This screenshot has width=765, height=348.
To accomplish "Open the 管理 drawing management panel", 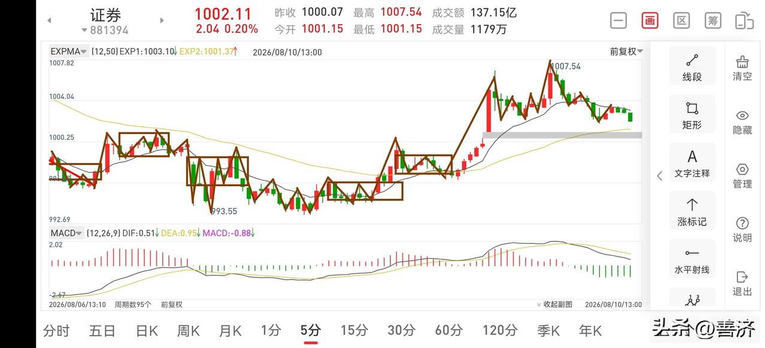I will point(742,176).
